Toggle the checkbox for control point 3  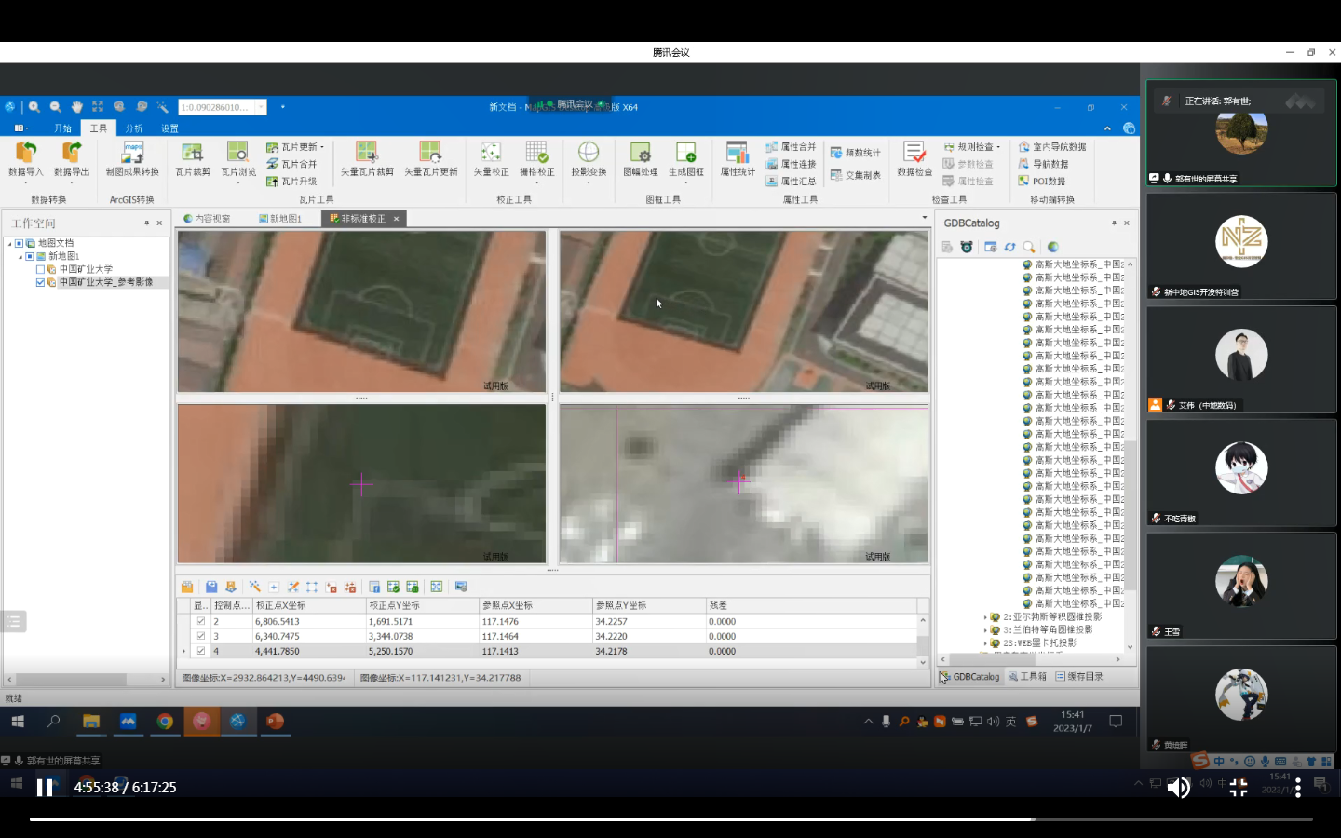(x=200, y=636)
